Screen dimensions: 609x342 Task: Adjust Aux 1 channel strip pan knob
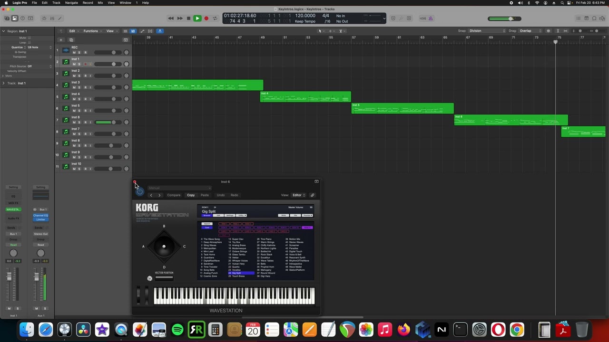click(40, 253)
